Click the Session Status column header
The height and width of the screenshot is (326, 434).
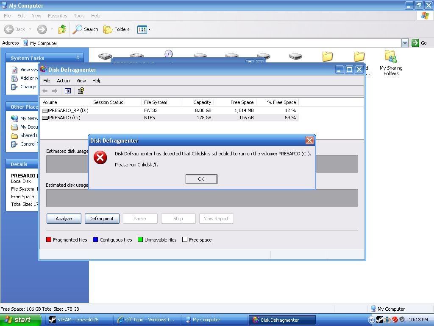116,102
